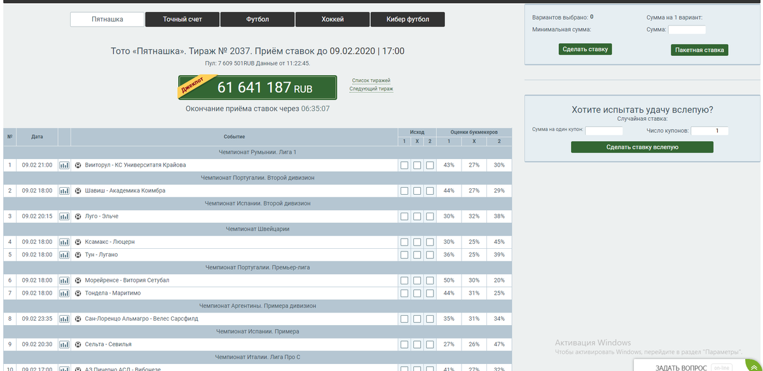
Task: Click Сделать ставку вслепую button
Action: click(642, 147)
